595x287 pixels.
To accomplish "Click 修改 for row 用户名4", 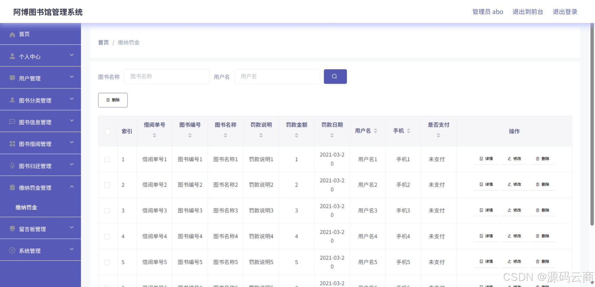I will (x=514, y=236).
